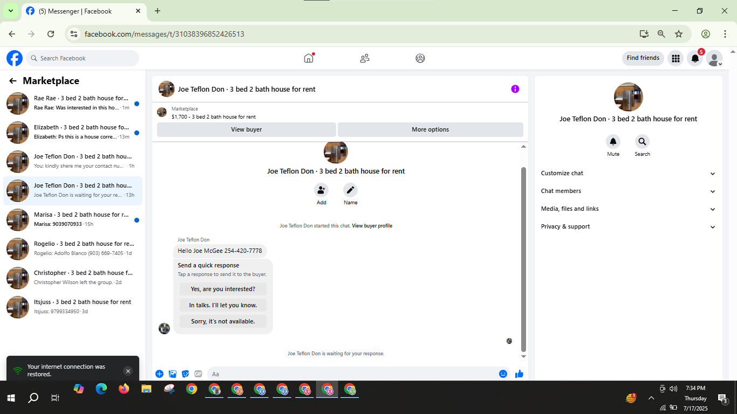Open more actions plus icon in composer
Image resolution: width=737 pixels, height=414 pixels.
click(x=159, y=374)
